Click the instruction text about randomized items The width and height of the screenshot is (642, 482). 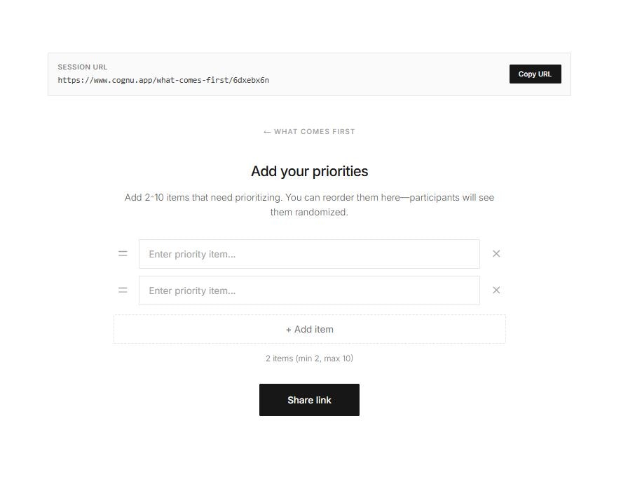[309, 204]
